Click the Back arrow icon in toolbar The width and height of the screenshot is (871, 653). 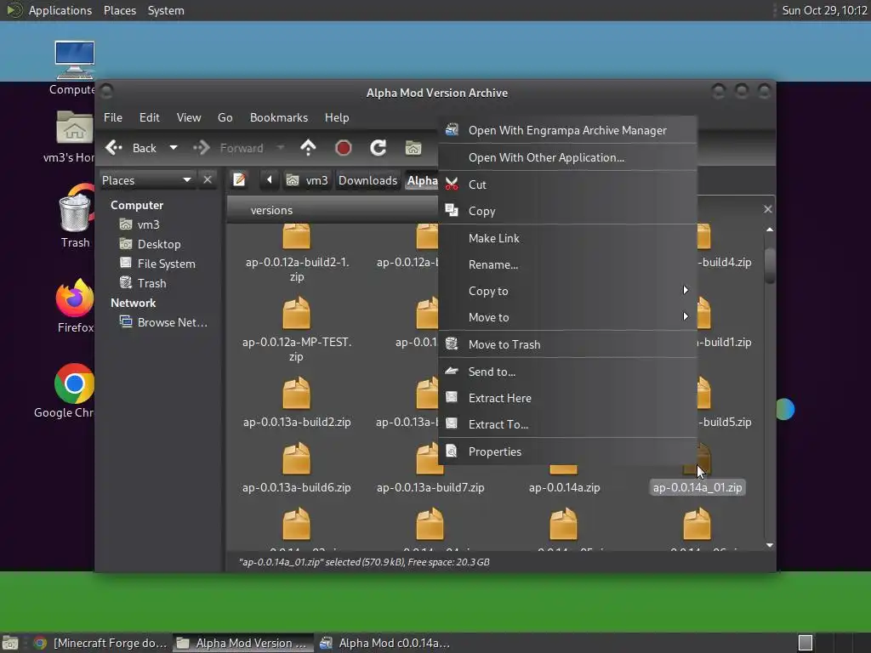click(x=114, y=148)
